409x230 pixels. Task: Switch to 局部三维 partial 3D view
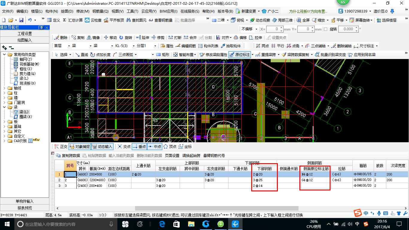point(282,20)
